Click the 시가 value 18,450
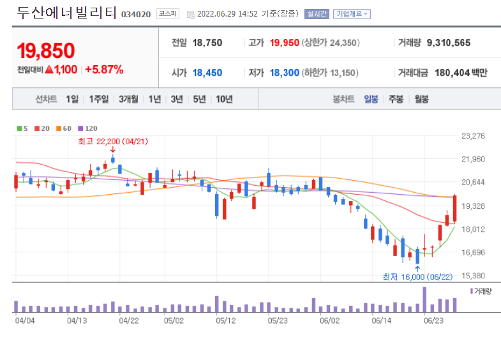Screen dimensions: 501x339 coord(207,73)
